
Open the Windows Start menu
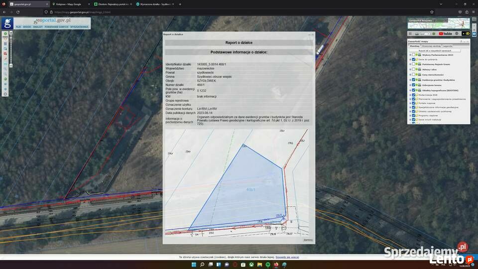194,265
